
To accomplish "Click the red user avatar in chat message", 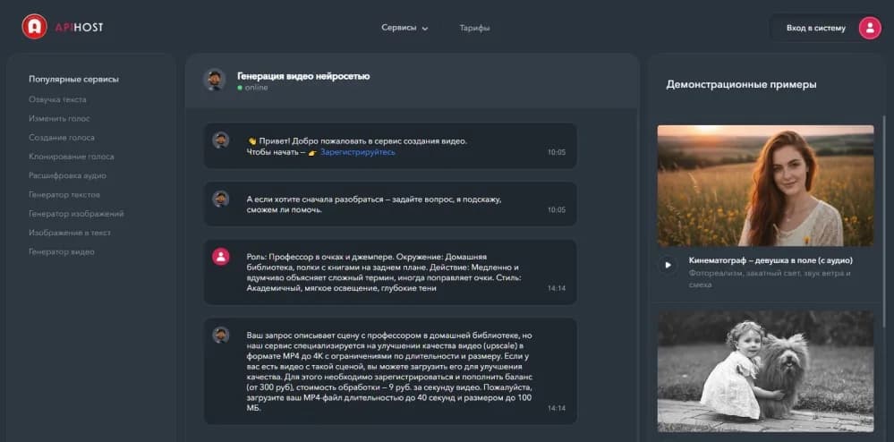I will coord(221,257).
